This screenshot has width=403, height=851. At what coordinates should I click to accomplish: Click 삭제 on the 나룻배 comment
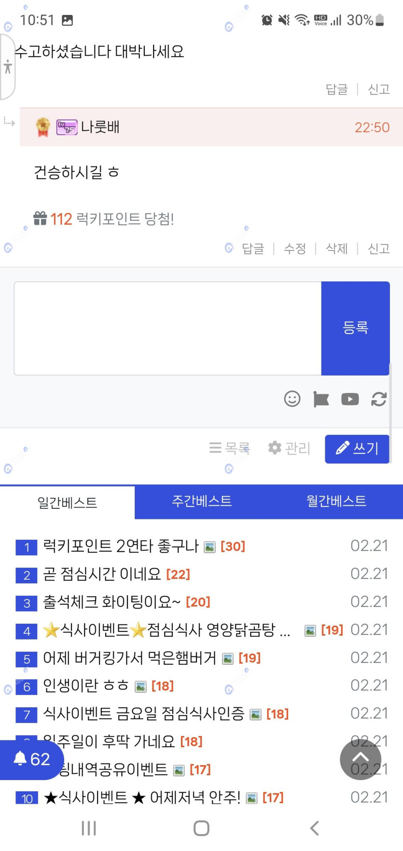(x=336, y=249)
